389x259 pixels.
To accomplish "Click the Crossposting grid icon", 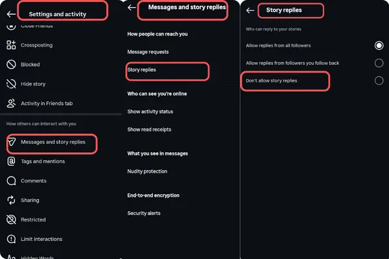I will click(11, 45).
